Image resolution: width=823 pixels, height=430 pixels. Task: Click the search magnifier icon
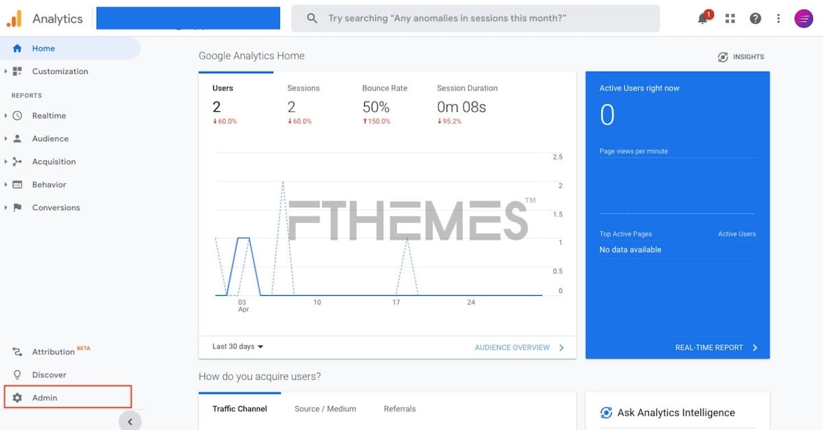point(312,18)
